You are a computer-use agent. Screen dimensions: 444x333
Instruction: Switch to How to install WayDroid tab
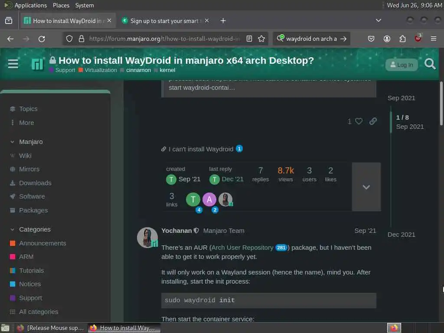coord(68,21)
